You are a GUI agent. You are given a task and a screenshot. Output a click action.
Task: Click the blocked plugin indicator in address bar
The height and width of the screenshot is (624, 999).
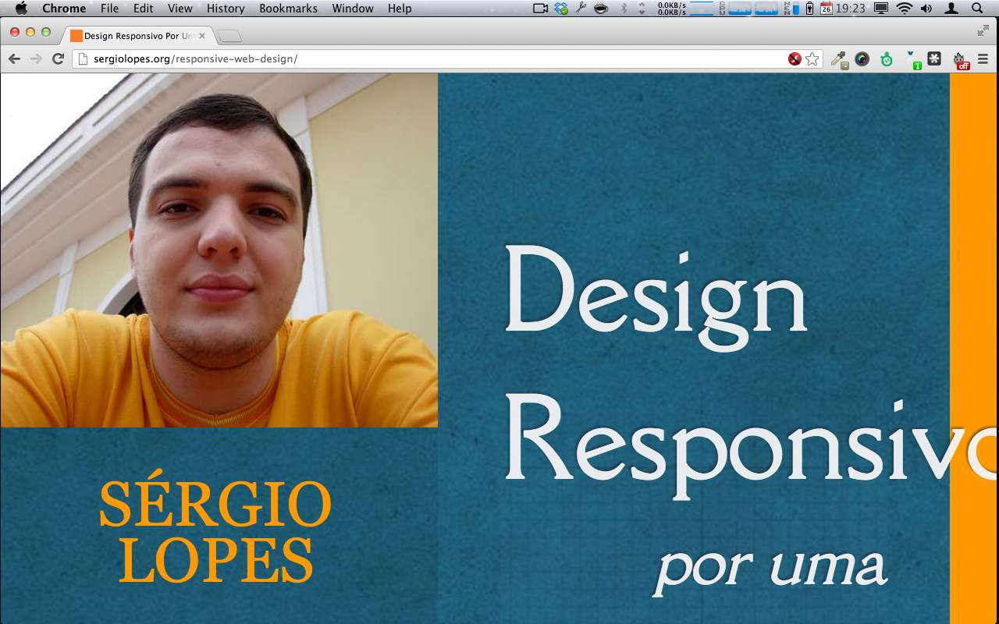click(x=794, y=58)
